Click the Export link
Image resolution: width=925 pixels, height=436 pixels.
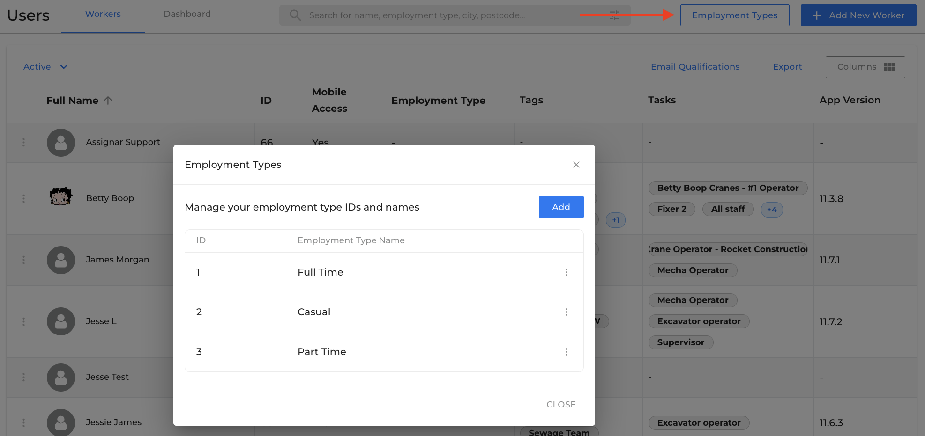pos(787,67)
